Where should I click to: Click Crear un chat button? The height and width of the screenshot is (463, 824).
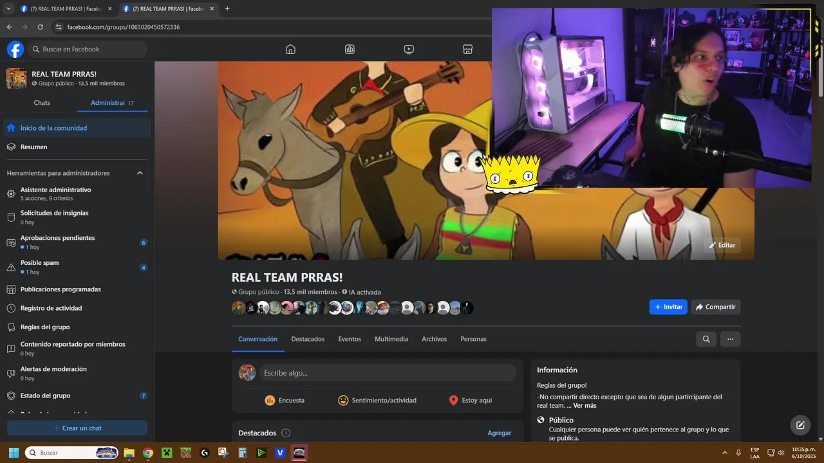pyautogui.click(x=77, y=428)
